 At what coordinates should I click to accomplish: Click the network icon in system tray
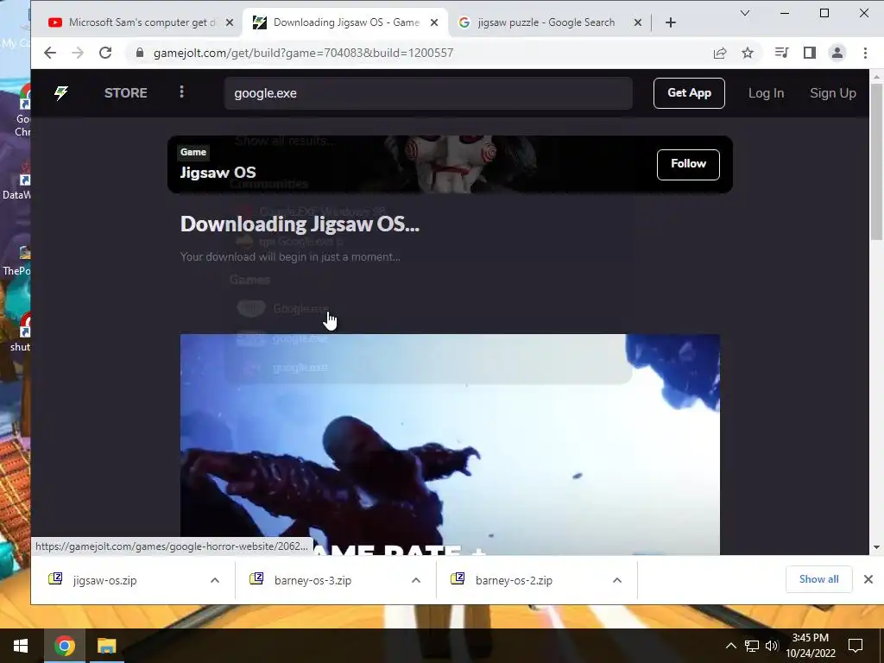752,646
